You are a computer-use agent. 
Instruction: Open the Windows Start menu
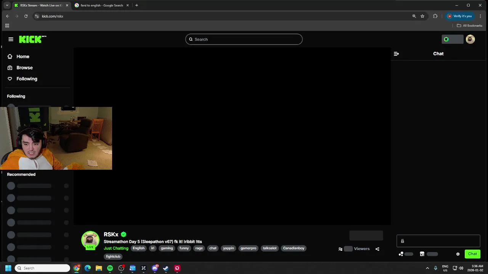(x=8, y=268)
